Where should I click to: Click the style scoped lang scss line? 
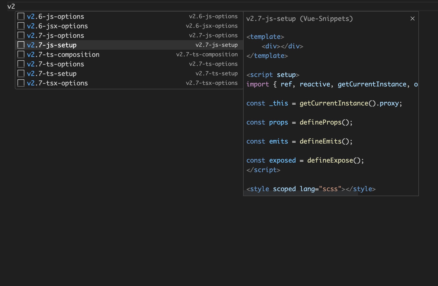(311, 189)
